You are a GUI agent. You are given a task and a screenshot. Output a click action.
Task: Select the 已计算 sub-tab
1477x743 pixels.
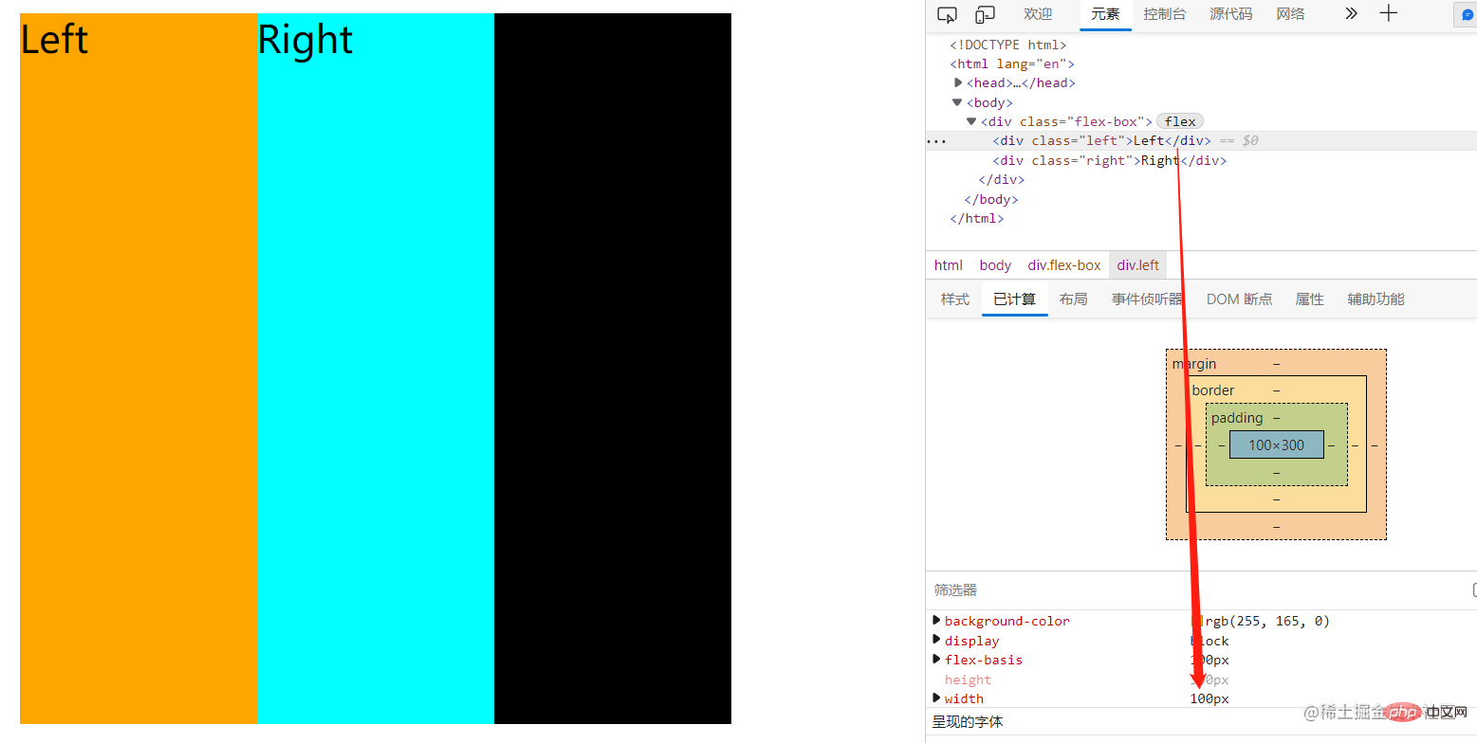click(x=1014, y=299)
